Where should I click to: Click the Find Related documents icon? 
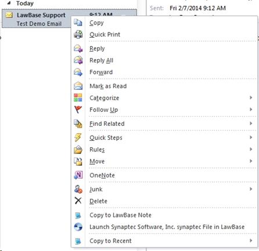pos(78,123)
